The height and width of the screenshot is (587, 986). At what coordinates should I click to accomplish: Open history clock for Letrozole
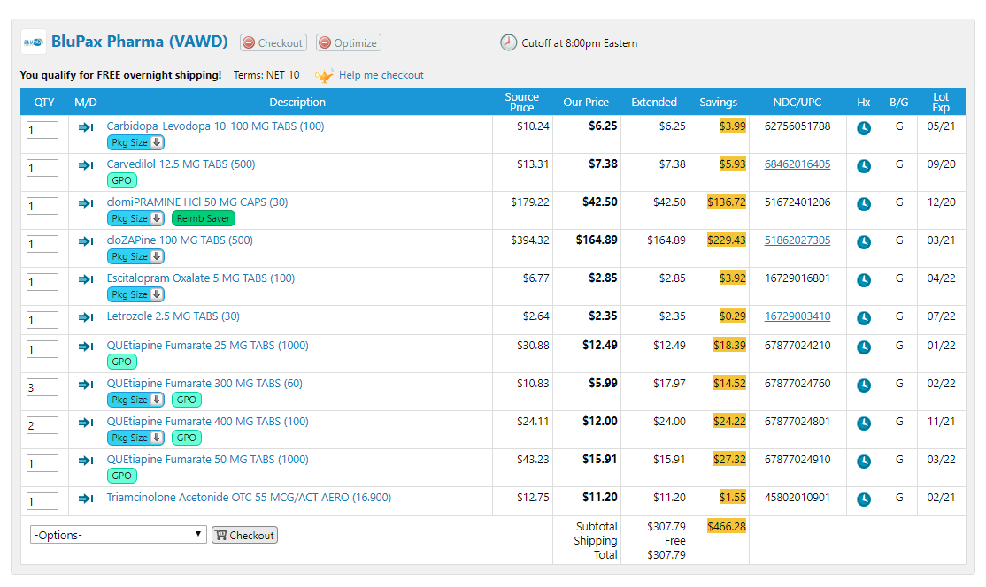pos(864,318)
